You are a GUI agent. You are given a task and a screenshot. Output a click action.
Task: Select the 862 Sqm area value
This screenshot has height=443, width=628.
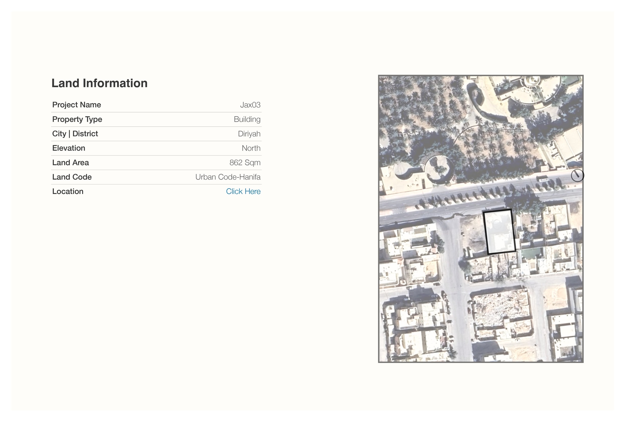pos(245,162)
